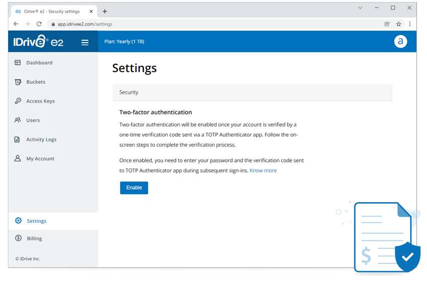Viewport: 427px width, 281px height.
Task: Click the Access Keys key icon
Action: [x=18, y=101]
